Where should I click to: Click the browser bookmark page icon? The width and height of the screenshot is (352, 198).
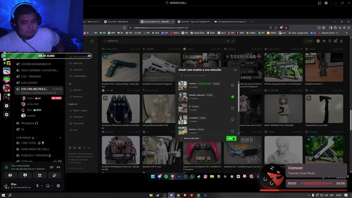(x=125, y=28)
